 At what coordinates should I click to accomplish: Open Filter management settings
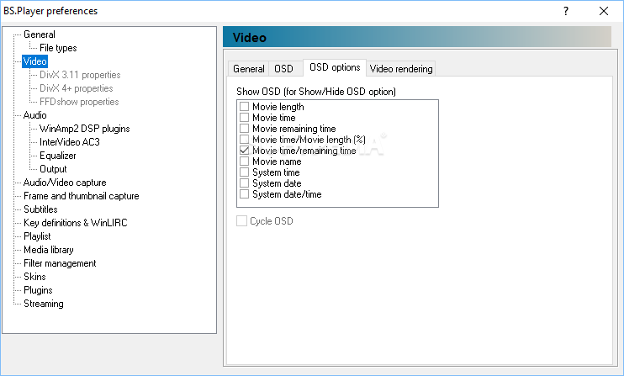[60, 263]
